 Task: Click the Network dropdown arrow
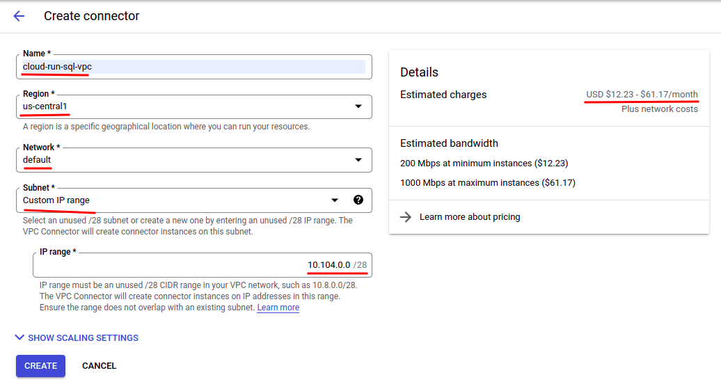click(x=358, y=160)
